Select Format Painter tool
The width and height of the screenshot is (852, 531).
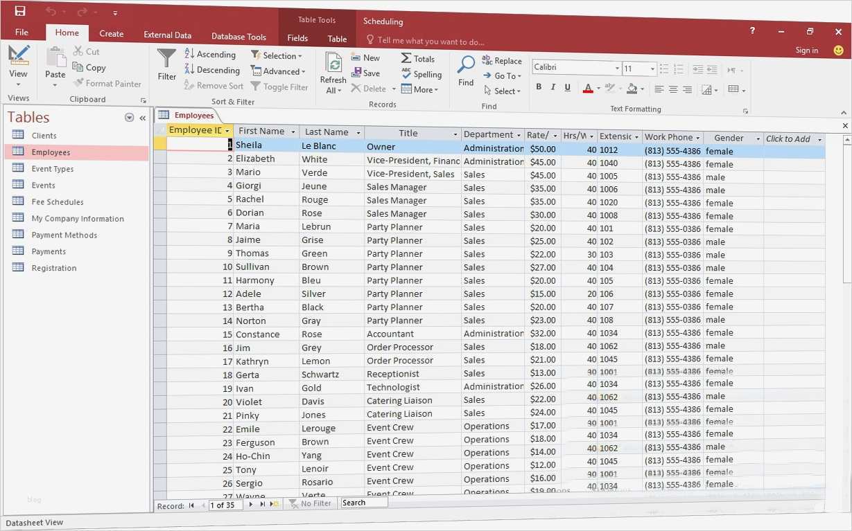(x=107, y=83)
